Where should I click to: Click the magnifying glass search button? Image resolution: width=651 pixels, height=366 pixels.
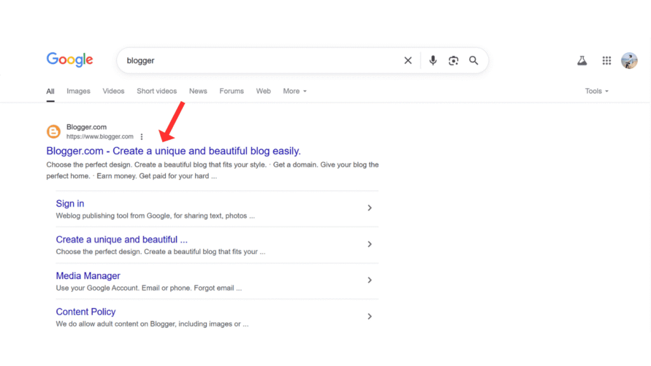pos(474,60)
